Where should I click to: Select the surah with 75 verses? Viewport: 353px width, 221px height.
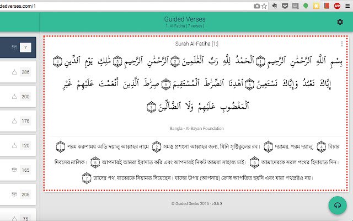click(x=18, y=215)
